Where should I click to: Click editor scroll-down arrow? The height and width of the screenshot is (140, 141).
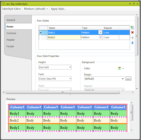point(137,89)
